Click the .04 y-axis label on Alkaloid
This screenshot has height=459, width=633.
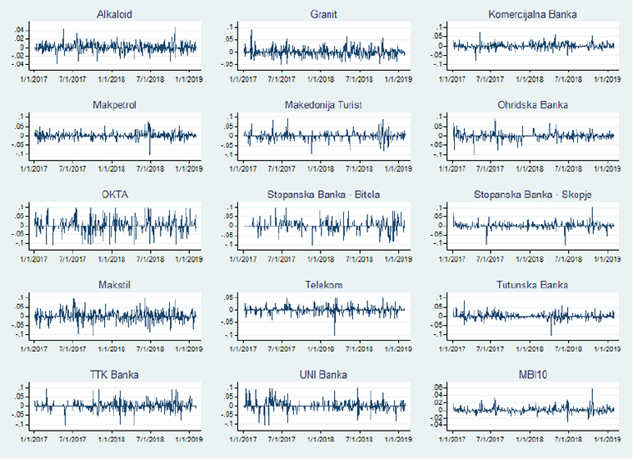point(21,29)
